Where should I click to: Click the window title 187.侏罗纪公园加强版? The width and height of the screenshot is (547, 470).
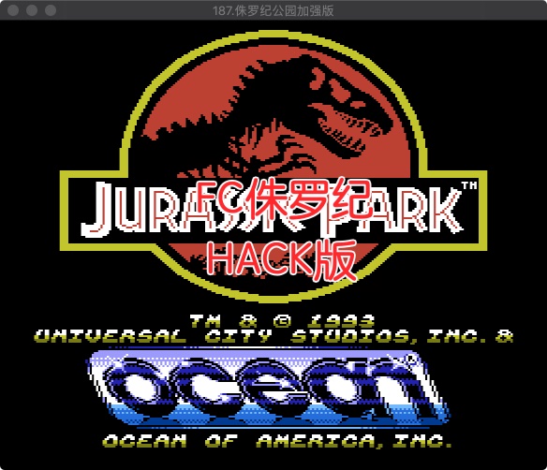273,10
